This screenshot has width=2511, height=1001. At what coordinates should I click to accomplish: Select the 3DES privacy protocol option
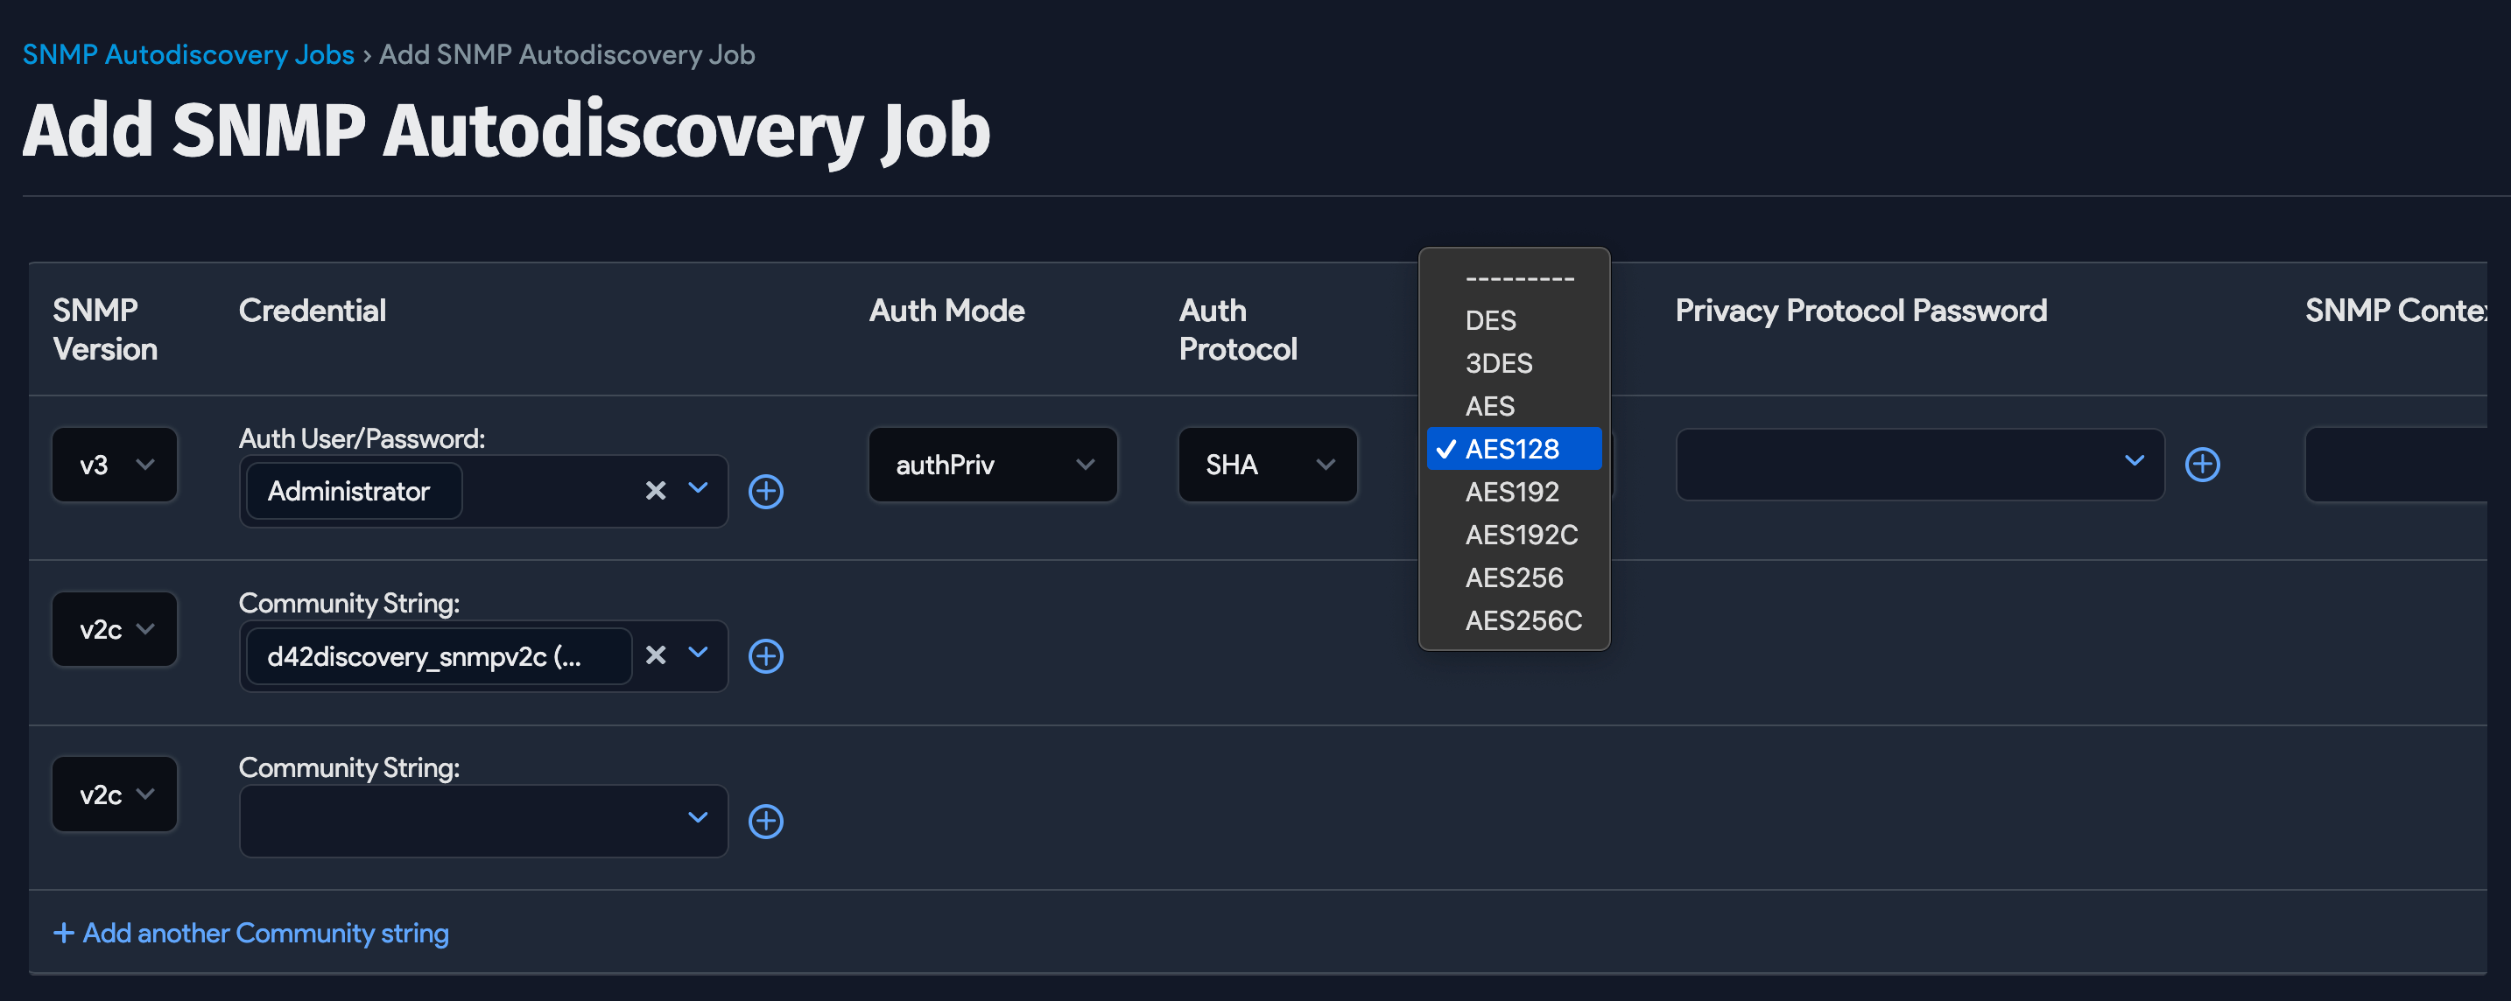click(x=1499, y=363)
